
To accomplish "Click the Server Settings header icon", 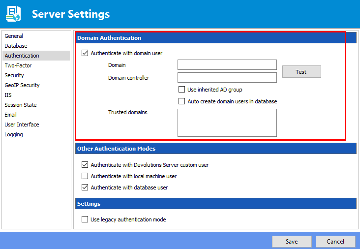I will click(x=13, y=14).
